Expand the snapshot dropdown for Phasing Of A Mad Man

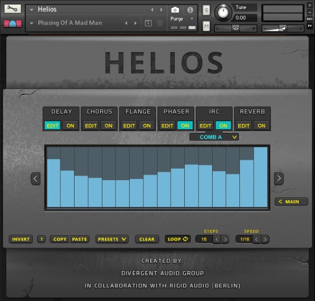(x=31, y=23)
